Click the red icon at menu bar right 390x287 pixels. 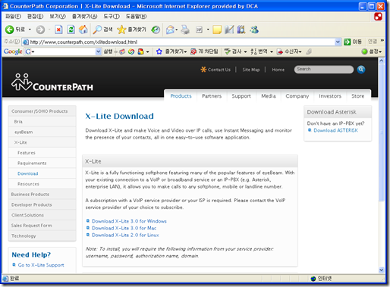378,17
